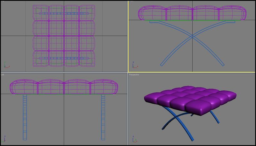Click the Left viewport label
Screen dimensions: 256x146
pyautogui.click(x=3, y=75)
